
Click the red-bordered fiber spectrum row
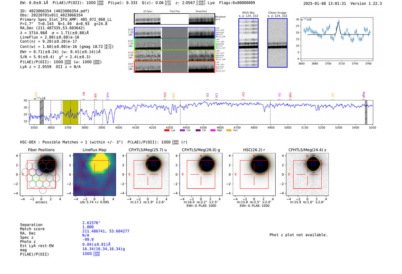click(x=175, y=67)
